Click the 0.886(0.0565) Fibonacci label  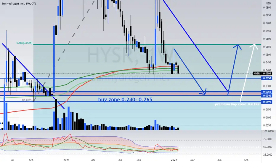point(25,43)
